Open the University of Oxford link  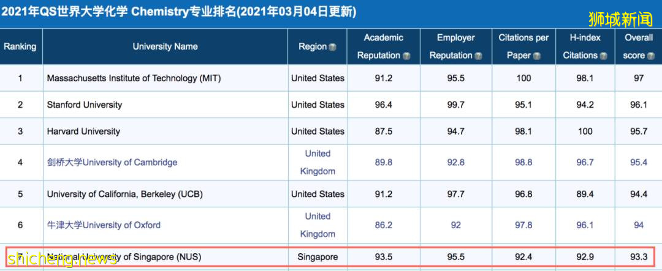click(104, 225)
